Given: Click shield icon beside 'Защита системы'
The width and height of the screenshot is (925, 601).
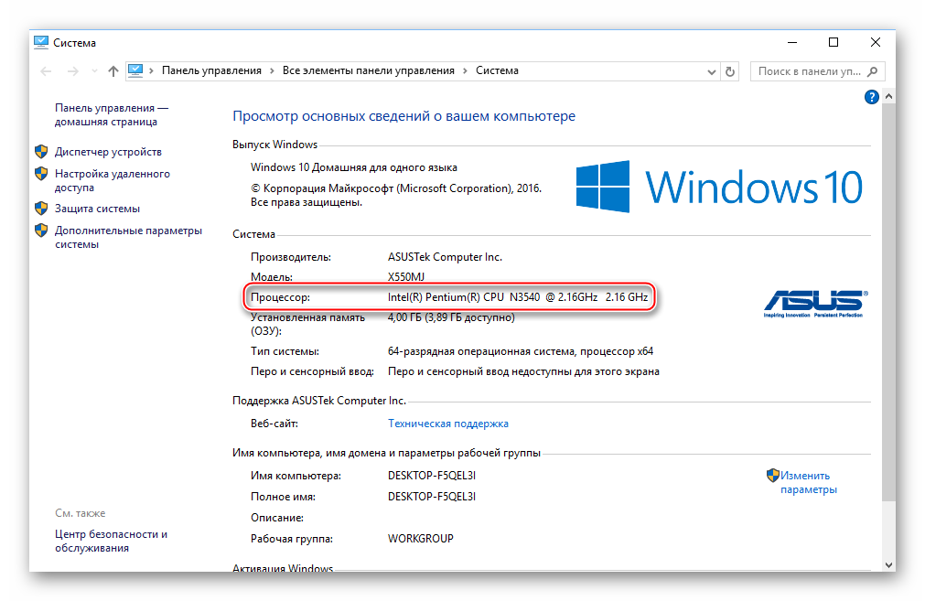Looking at the screenshot, I should pos(41,209).
